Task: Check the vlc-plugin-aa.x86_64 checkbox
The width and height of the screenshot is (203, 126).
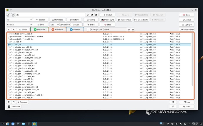Action: pos(9,47)
